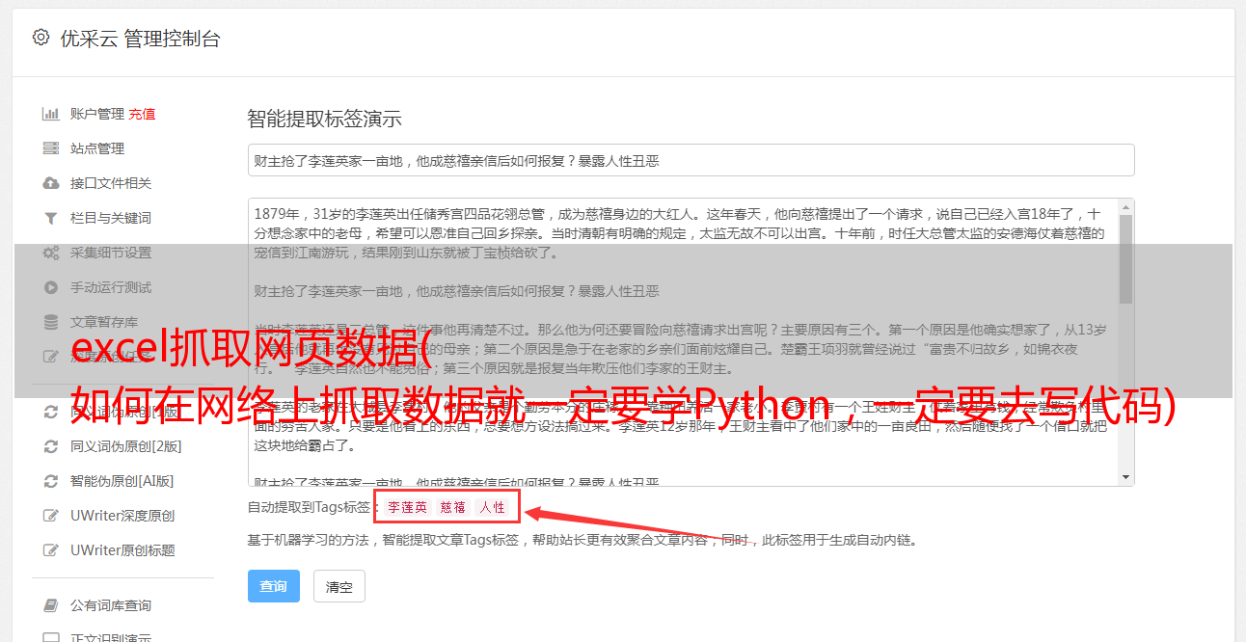Image resolution: width=1246 pixels, height=642 pixels.
Task: Click the gear icon beside 优采云 管理控制台
Action: (41, 38)
